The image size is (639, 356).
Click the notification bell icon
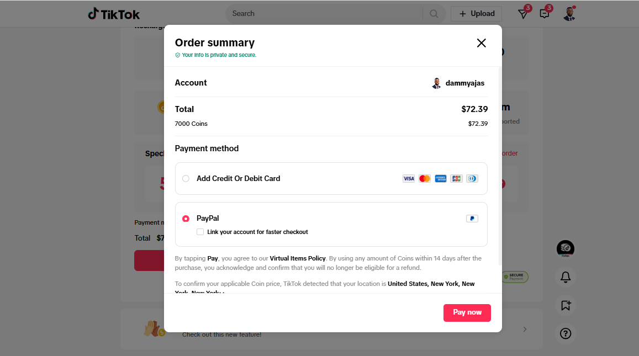(x=566, y=277)
